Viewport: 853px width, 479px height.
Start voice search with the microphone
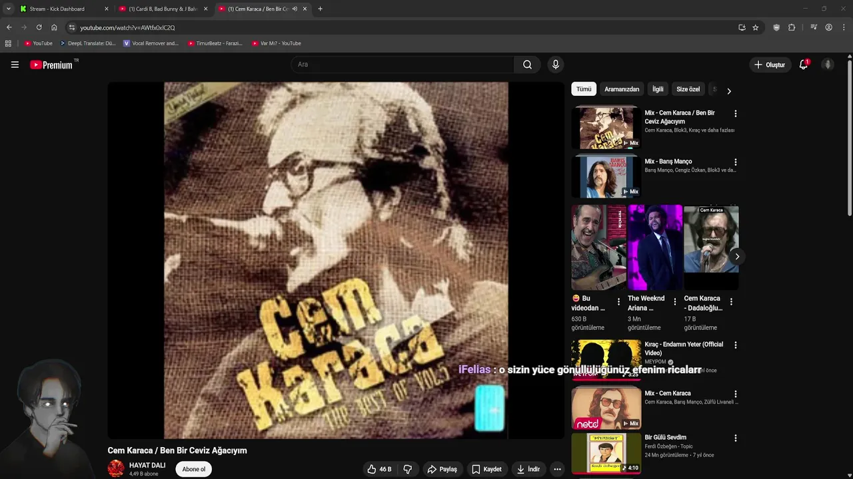[x=556, y=65]
